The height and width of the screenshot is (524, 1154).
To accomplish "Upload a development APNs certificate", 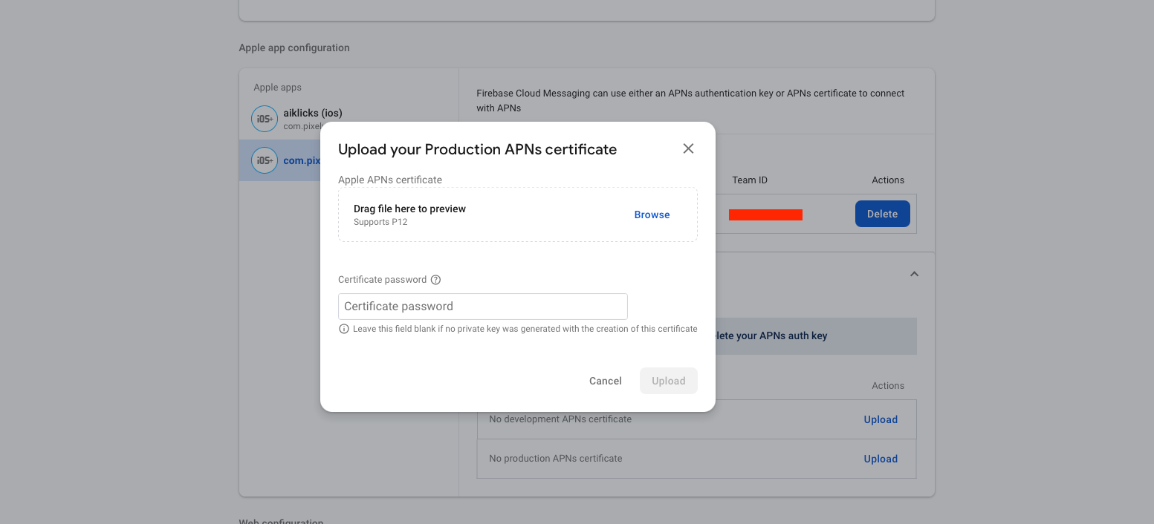I will coord(881,419).
